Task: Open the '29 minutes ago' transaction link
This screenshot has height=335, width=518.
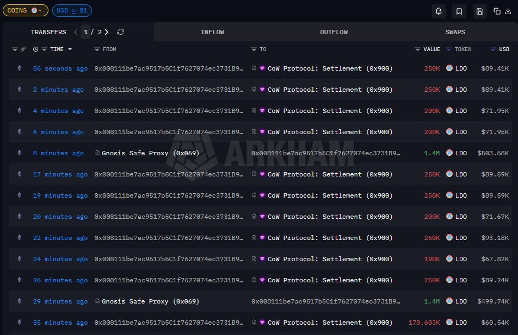Action: tap(60, 301)
